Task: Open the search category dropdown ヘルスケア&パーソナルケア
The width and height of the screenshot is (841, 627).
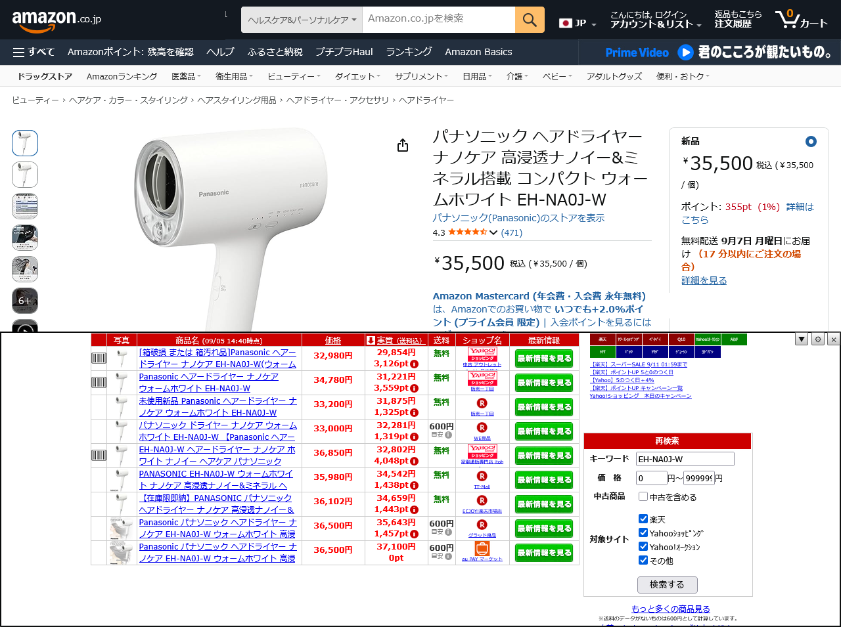Action: (x=302, y=20)
